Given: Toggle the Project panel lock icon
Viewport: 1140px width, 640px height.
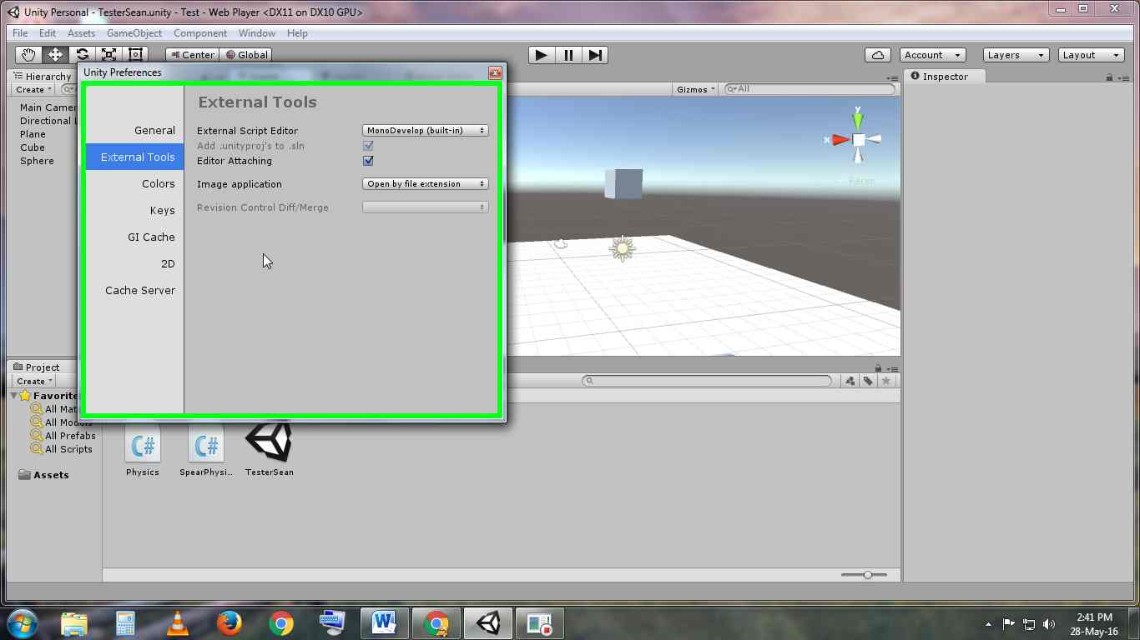Looking at the screenshot, I should [878, 368].
